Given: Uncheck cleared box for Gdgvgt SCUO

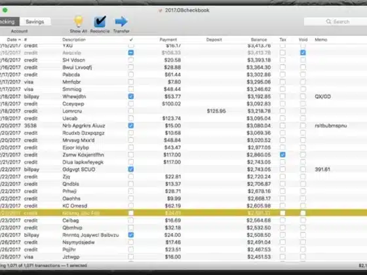Looking at the screenshot, I should pos(131,170).
